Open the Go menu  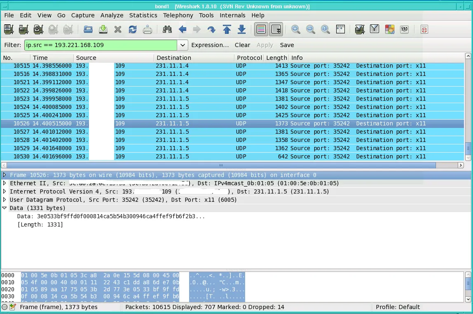(x=61, y=15)
